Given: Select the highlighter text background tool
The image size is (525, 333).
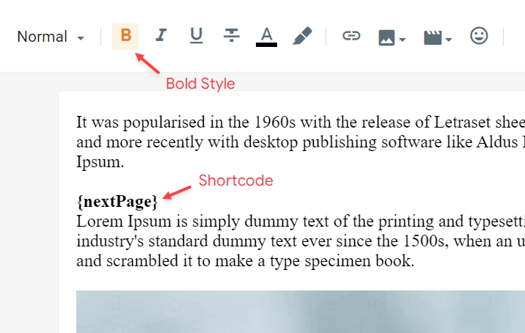Looking at the screenshot, I should [301, 36].
